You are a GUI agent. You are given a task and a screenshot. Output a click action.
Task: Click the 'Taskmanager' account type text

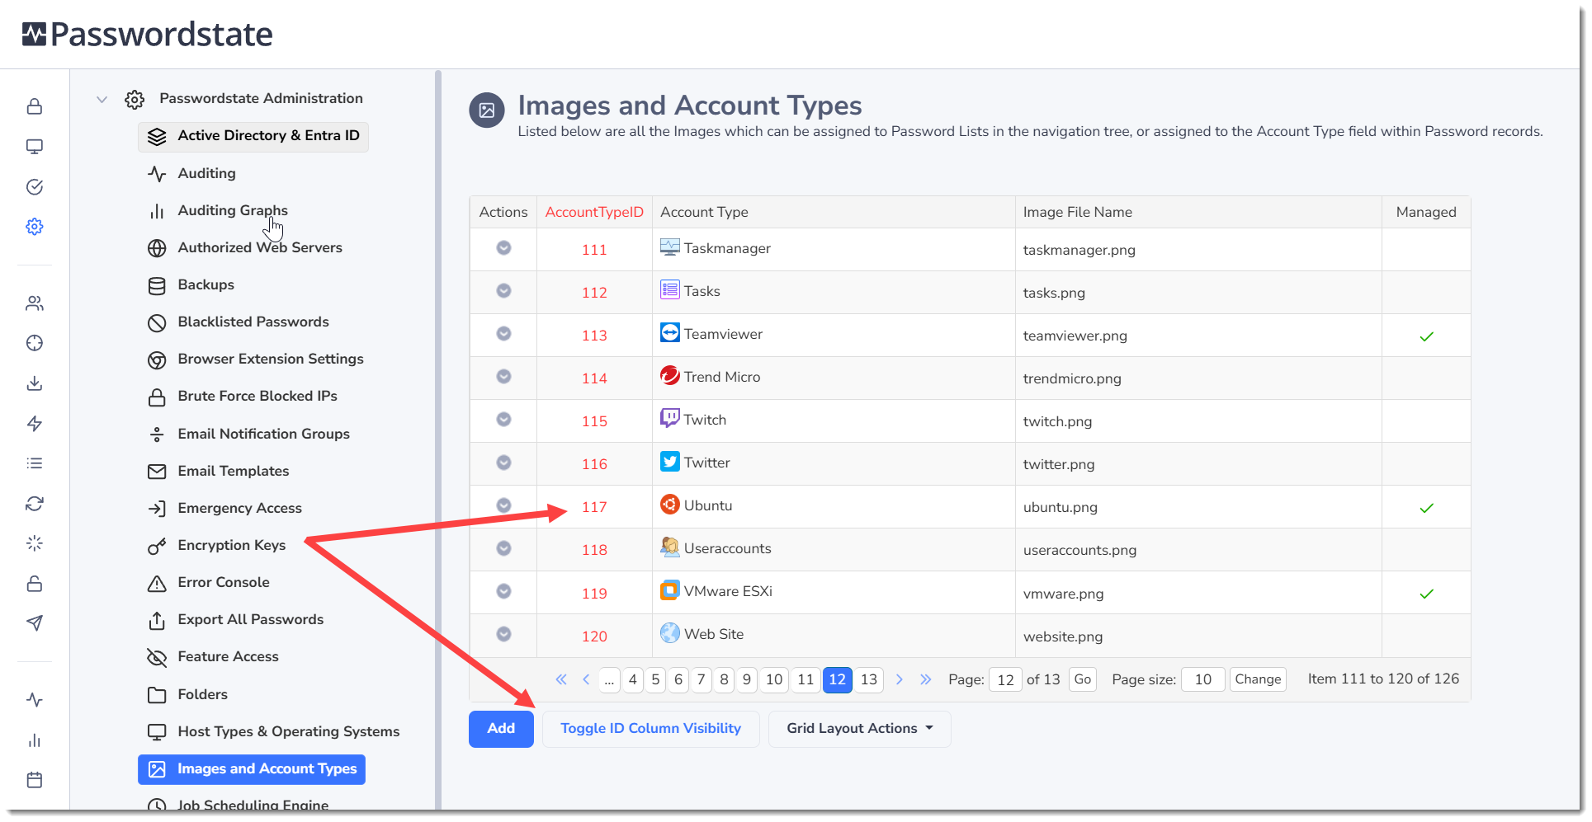point(727,248)
